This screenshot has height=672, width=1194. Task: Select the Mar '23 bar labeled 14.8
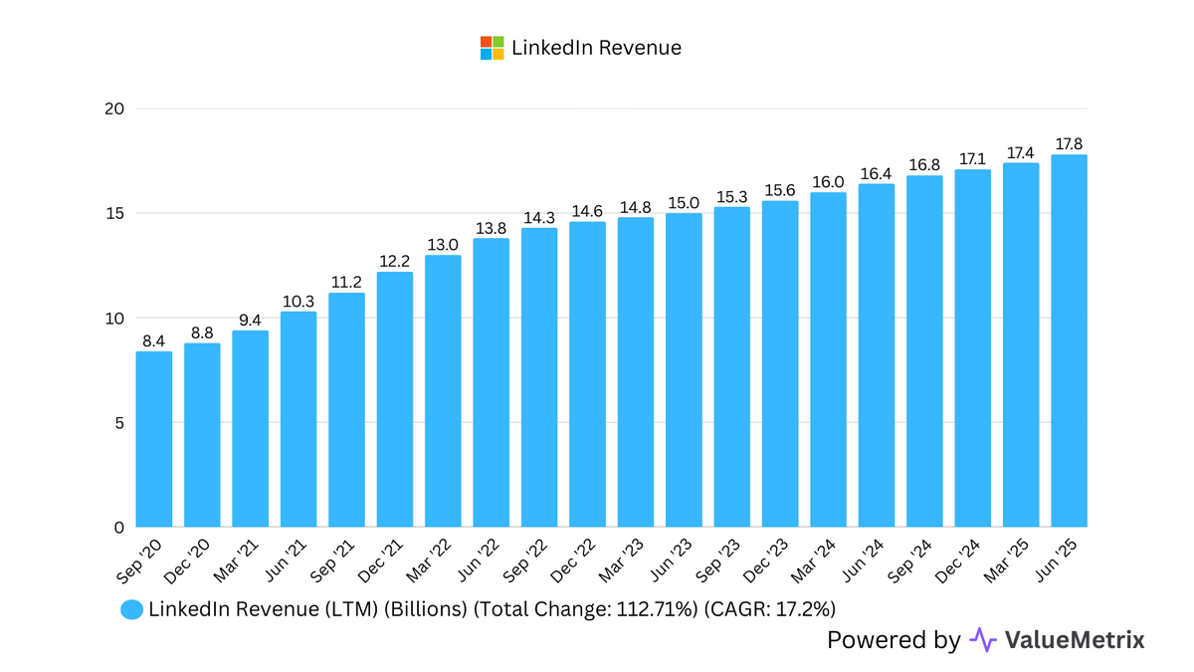636,372
